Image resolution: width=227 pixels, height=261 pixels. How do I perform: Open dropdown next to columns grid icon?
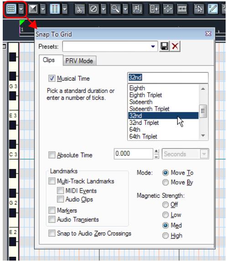(x=65, y=9)
